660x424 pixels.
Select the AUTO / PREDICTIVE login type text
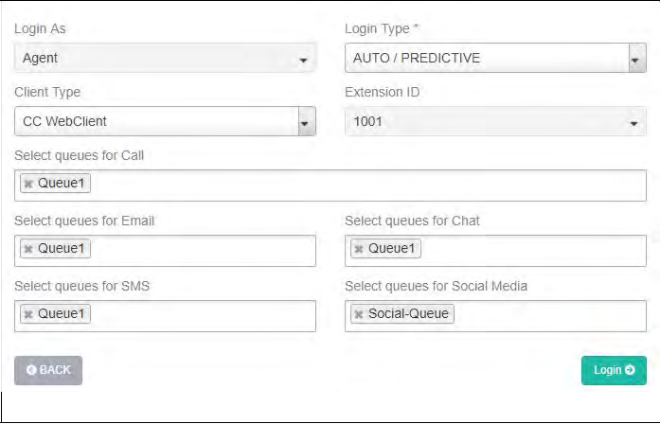417,59
